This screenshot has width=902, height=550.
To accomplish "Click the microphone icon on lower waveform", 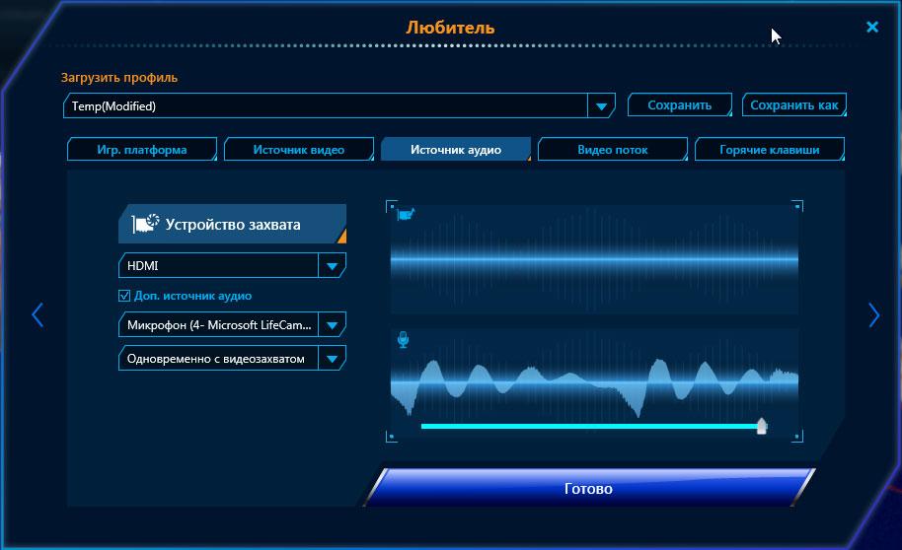I will click(x=404, y=340).
